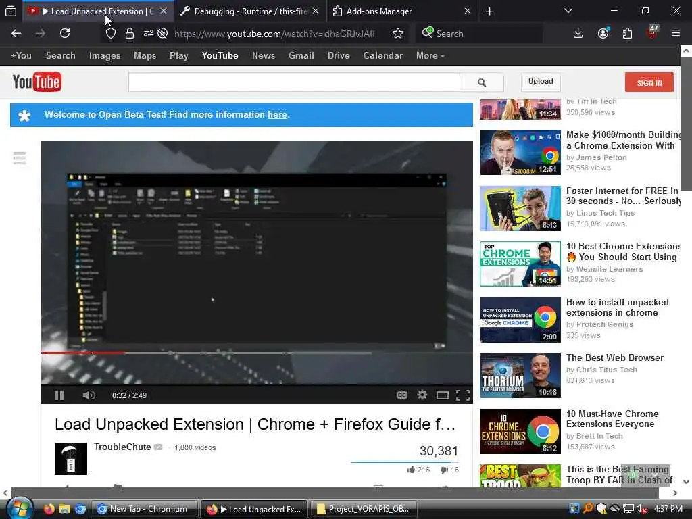Seek on the video progress bar

[256, 353]
